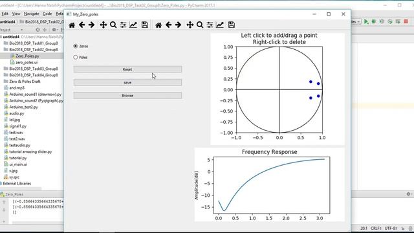This screenshot has height=233, width=414.
Task: Open Edit axis parameters in right-hand plot toolbar
Action: point(220,25)
